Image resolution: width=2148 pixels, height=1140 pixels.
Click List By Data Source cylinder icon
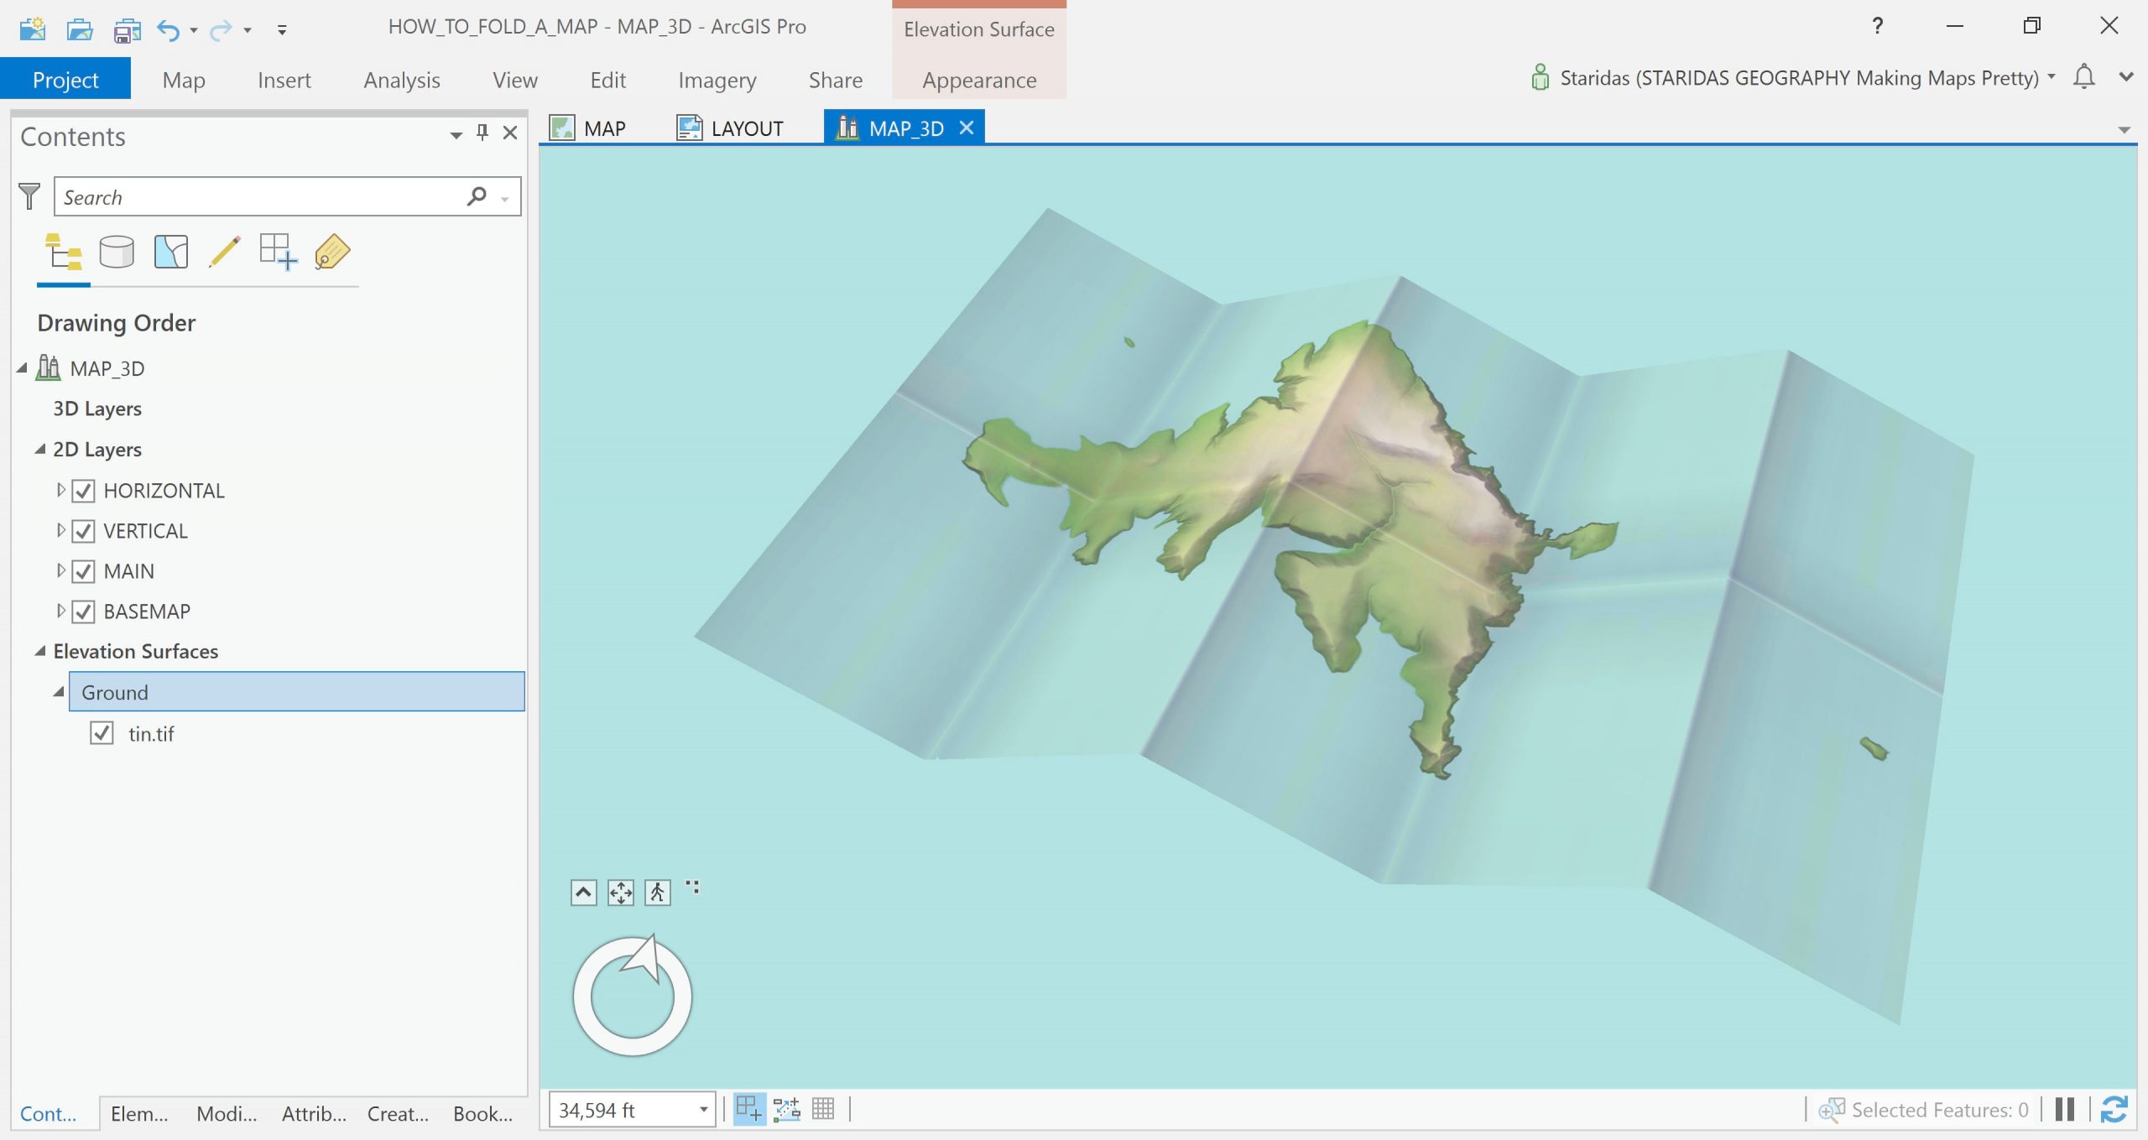tap(117, 252)
